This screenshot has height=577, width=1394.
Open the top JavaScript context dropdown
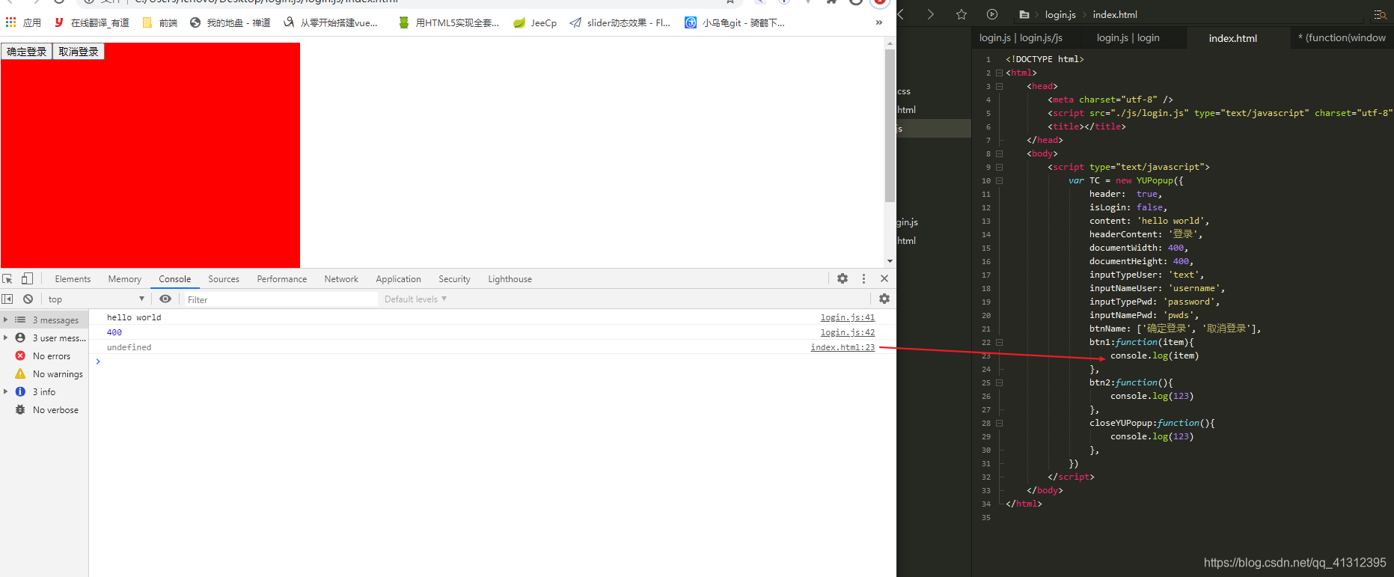[x=96, y=299]
